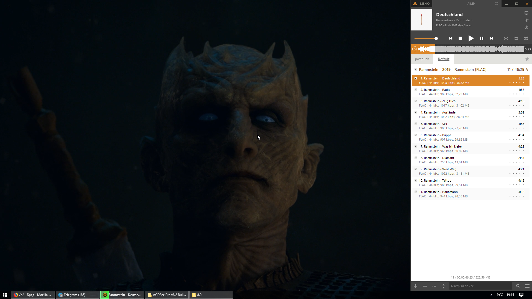Uncheck the Radio track checkbox
This screenshot has width=532, height=299.
(x=416, y=90)
